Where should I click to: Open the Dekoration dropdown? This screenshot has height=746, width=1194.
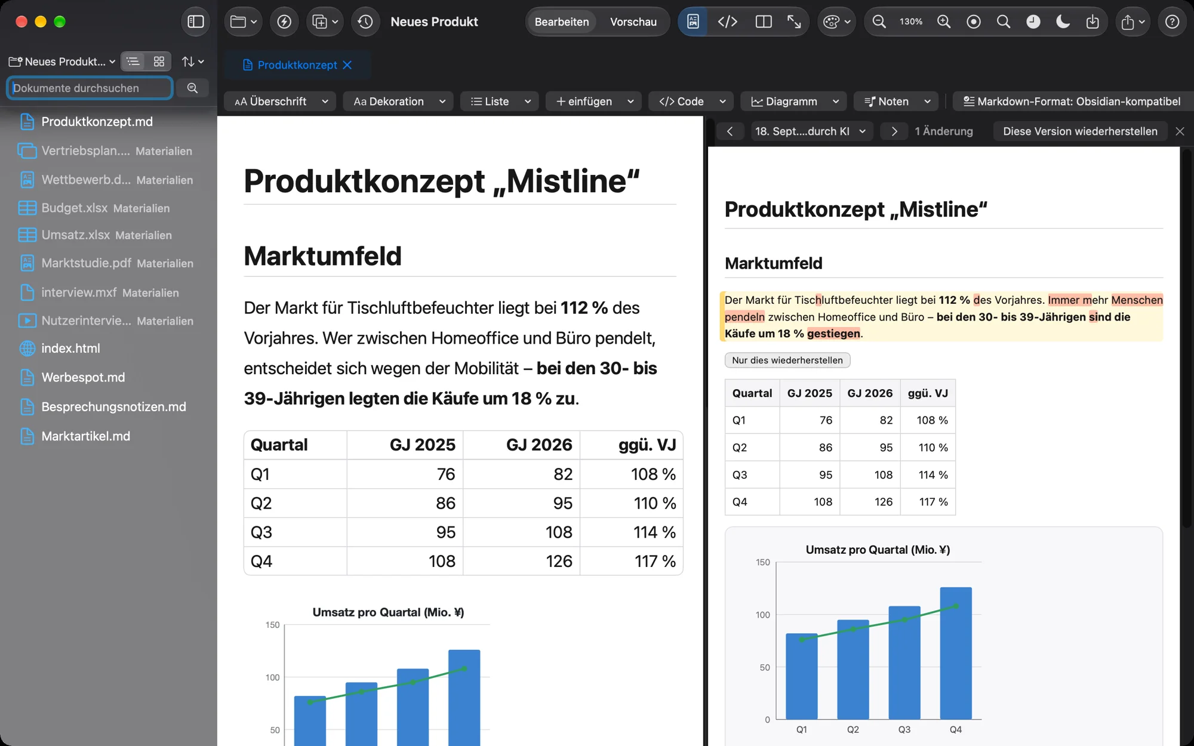398,101
